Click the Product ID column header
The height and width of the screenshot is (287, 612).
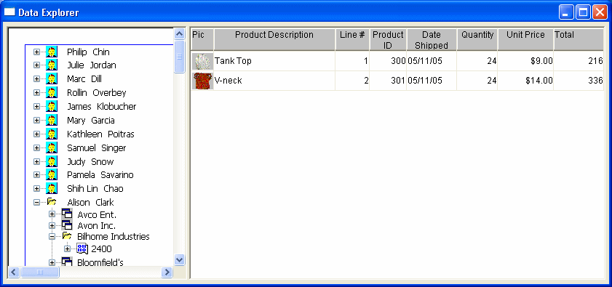(x=388, y=39)
